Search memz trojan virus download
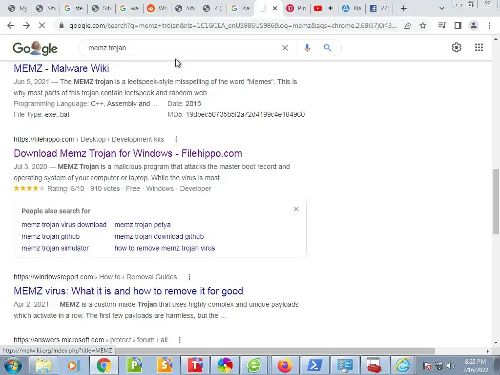 click(x=64, y=225)
